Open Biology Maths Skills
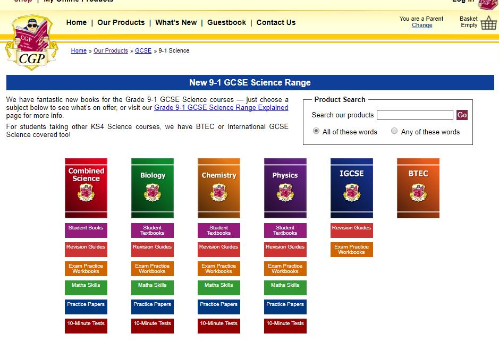This screenshot has width=499, height=342. [153, 288]
